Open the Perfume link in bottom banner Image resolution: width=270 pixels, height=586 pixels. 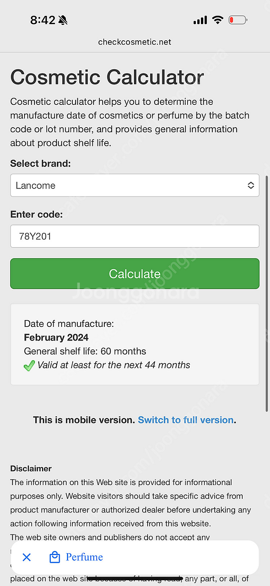click(x=84, y=557)
